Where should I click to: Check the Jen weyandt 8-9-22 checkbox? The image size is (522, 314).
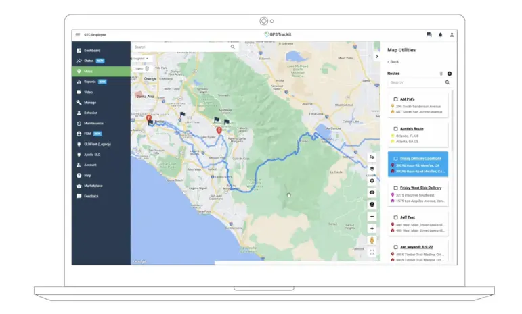point(395,247)
